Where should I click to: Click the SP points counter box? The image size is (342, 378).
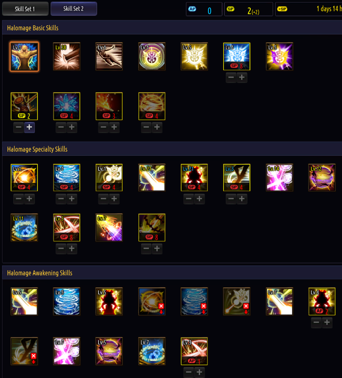[x=249, y=10]
